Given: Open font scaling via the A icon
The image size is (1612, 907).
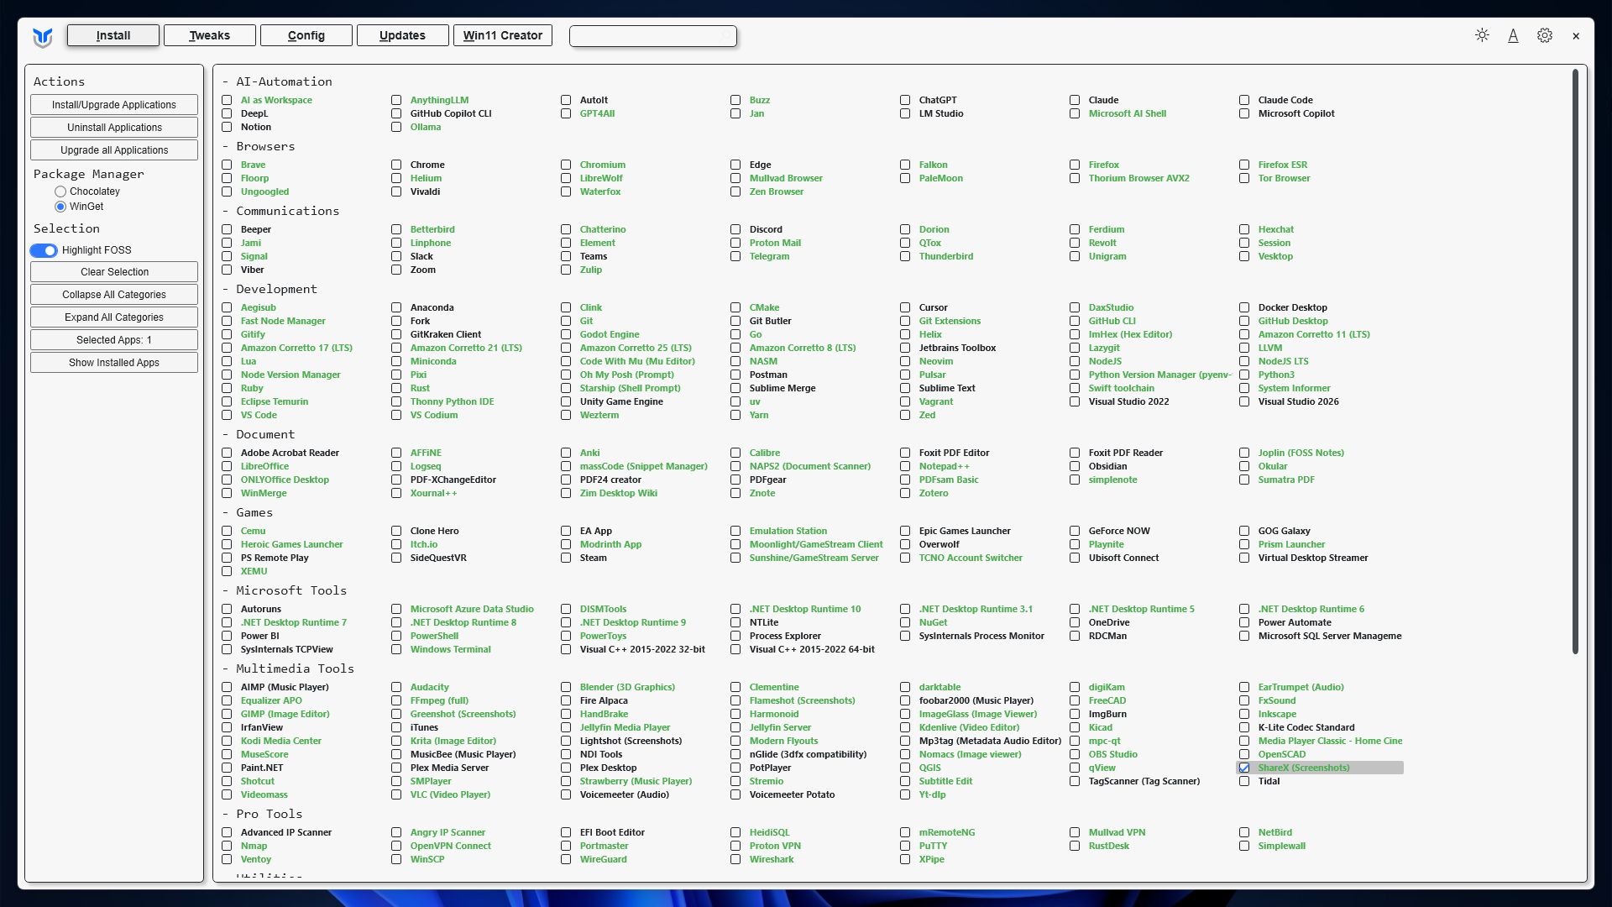Looking at the screenshot, I should coord(1513,35).
